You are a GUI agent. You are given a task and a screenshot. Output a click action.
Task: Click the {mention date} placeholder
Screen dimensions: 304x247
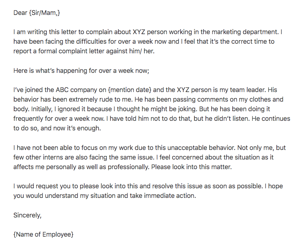tap(130, 90)
